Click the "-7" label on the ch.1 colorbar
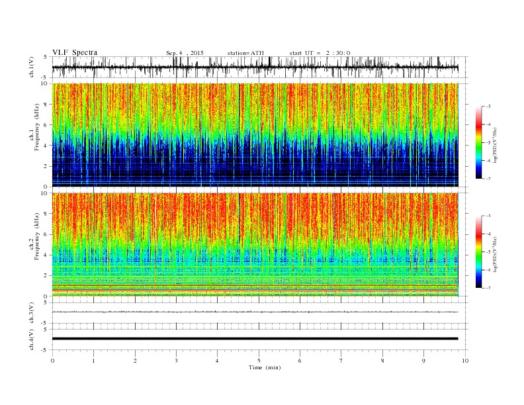Viewport: 524px width, 405px height. click(488, 179)
